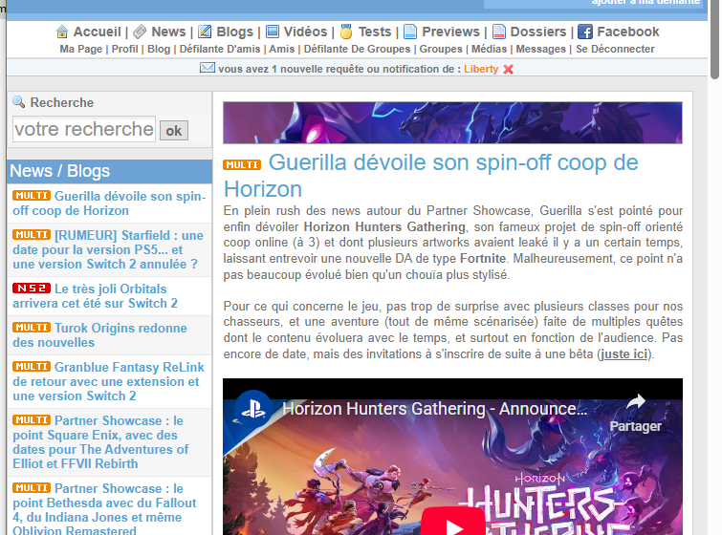The height and width of the screenshot is (535, 722).
Task: Click the envelope notification icon
Action: pos(208,68)
